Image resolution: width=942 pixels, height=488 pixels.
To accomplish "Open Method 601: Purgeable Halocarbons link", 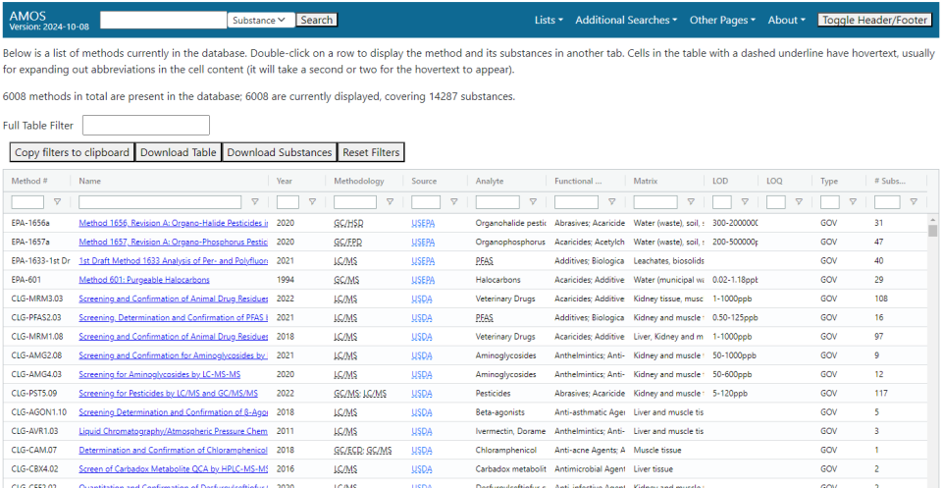I will (144, 280).
